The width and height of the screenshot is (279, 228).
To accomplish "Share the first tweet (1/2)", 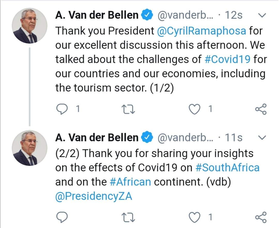I will [261, 109].
